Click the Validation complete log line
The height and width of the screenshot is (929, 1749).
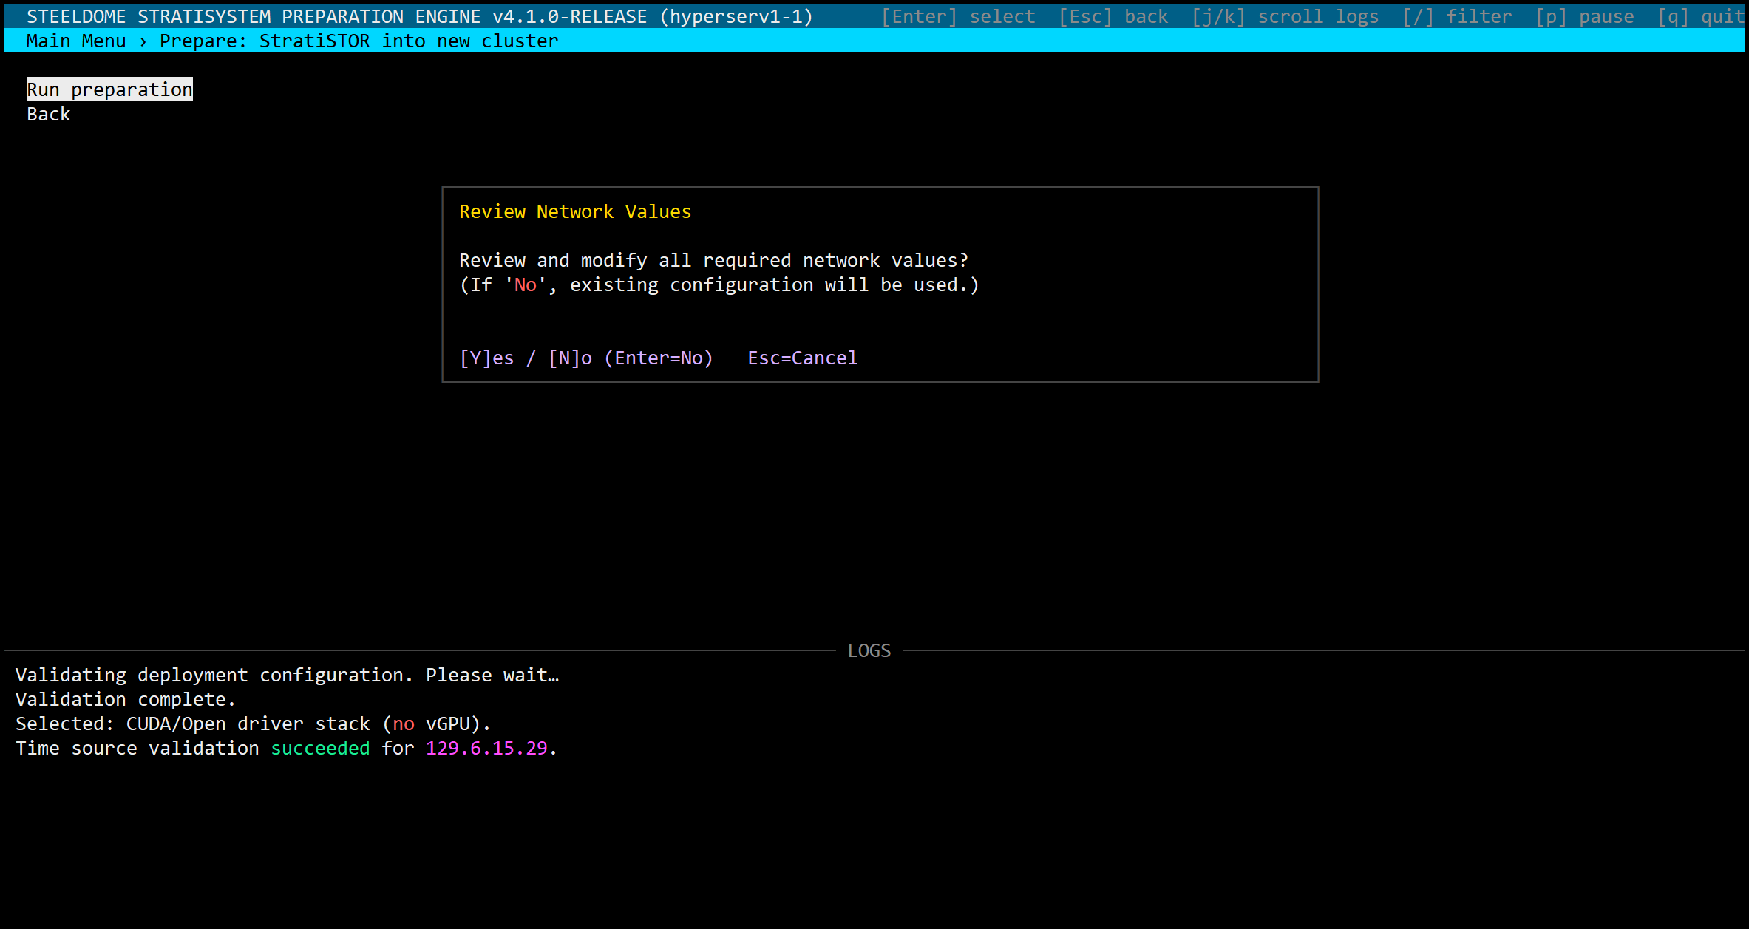pyautogui.click(x=125, y=700)
